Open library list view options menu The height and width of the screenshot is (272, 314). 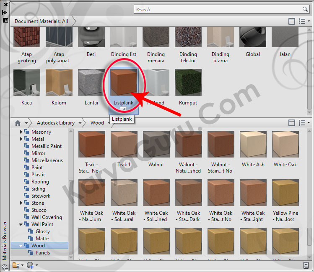pos(303,123)
